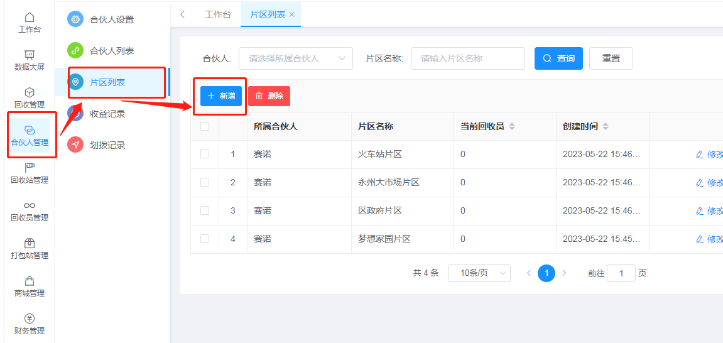Click 火车站片区 cell text
The width and height of the screenshot is (723, 343).
380,155
